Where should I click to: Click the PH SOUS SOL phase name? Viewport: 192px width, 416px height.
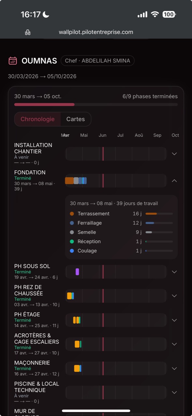(32, 266)
